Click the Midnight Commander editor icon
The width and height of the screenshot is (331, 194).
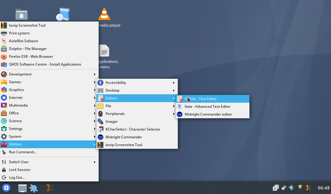coord(180,114)
